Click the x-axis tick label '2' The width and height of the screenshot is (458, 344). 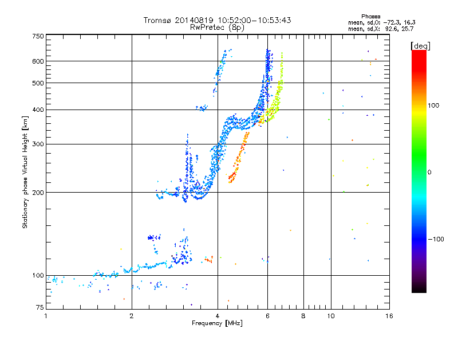coord(132,316)
